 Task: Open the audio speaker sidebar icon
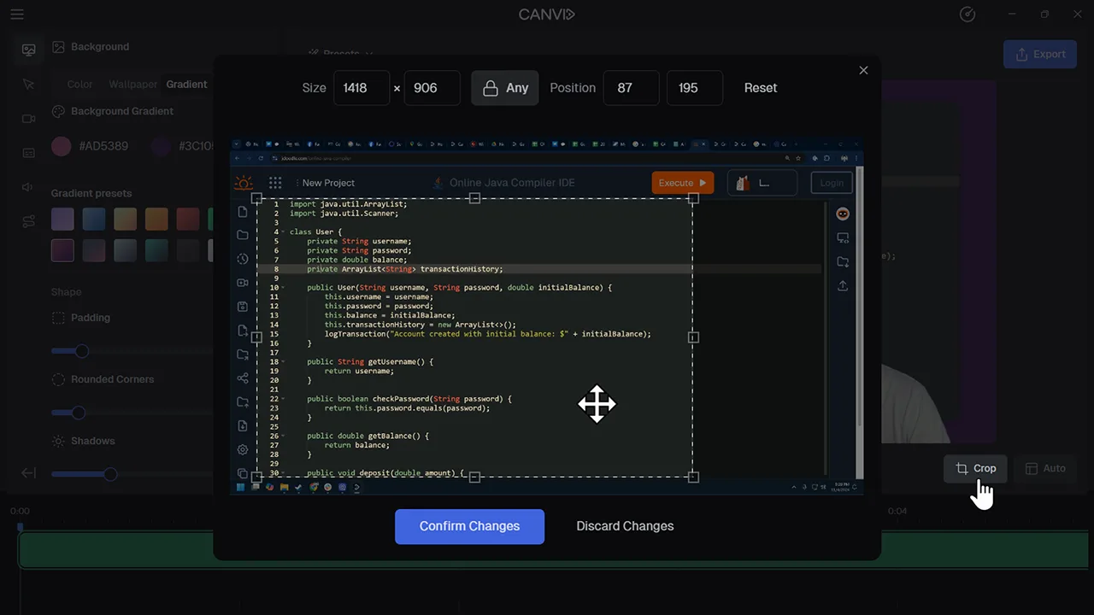pos(28,187)
